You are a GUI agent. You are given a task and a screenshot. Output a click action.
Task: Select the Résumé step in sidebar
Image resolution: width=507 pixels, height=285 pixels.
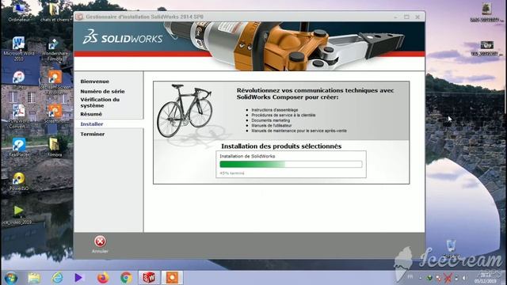(91, 114)
